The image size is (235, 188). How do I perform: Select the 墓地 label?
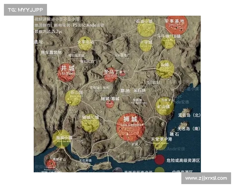point(125,91)
